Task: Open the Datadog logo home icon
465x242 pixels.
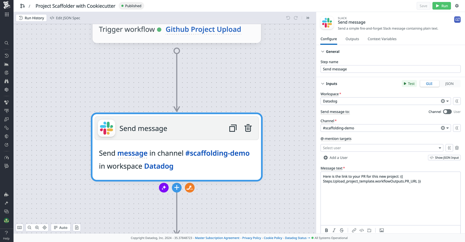Action: pos(7,5)
